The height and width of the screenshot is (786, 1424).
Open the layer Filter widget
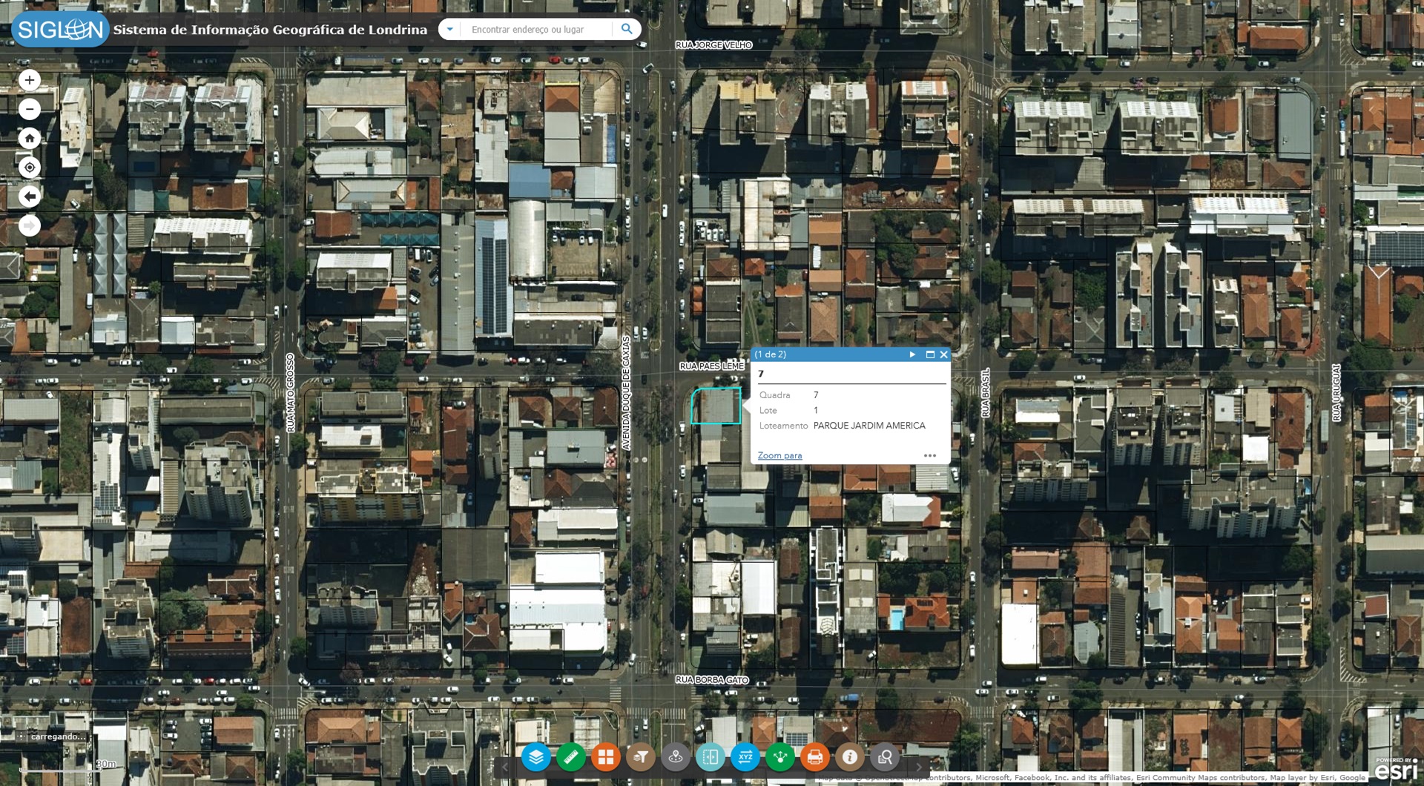[641, 757]
